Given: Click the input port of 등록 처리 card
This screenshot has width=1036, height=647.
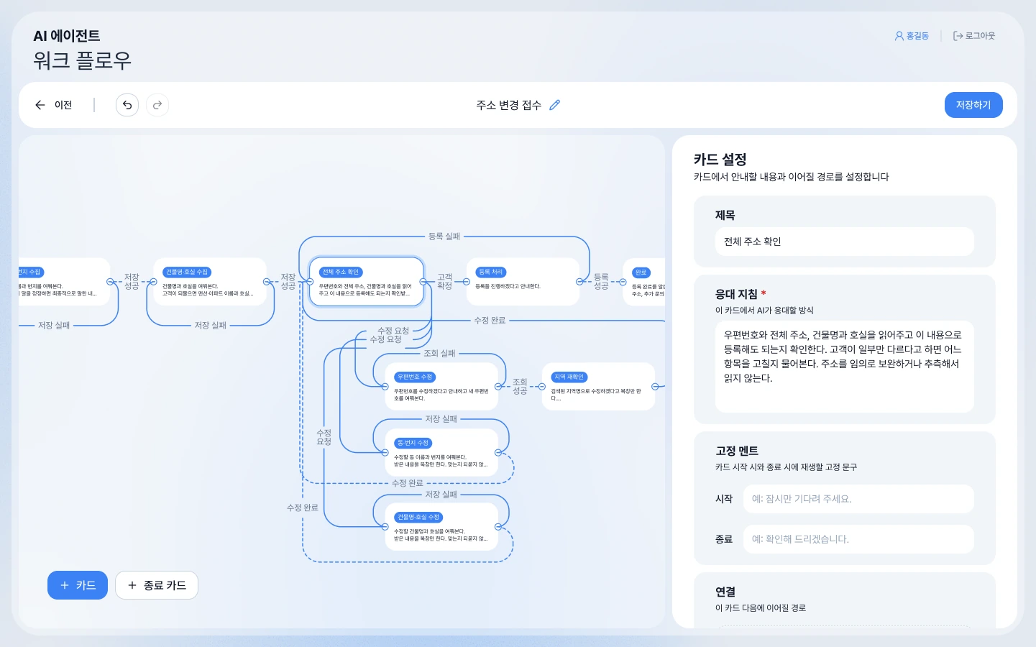Looking at the screenshot, I should [x=467, y=282].
